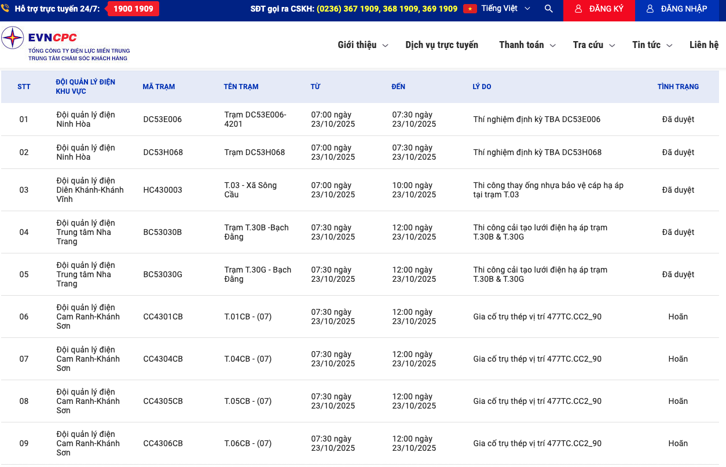Click the TÌNH TRẠNG column header
Image resolution: width=726 pixels, height=467 pixels.
tap(678, 87)
